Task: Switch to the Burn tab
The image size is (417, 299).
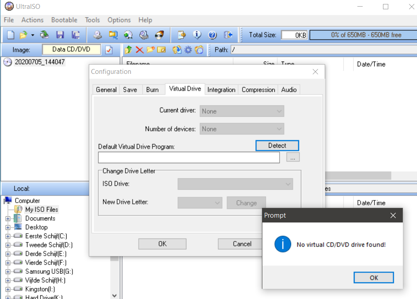Action: pyautogui.click(x=152, y=90)
